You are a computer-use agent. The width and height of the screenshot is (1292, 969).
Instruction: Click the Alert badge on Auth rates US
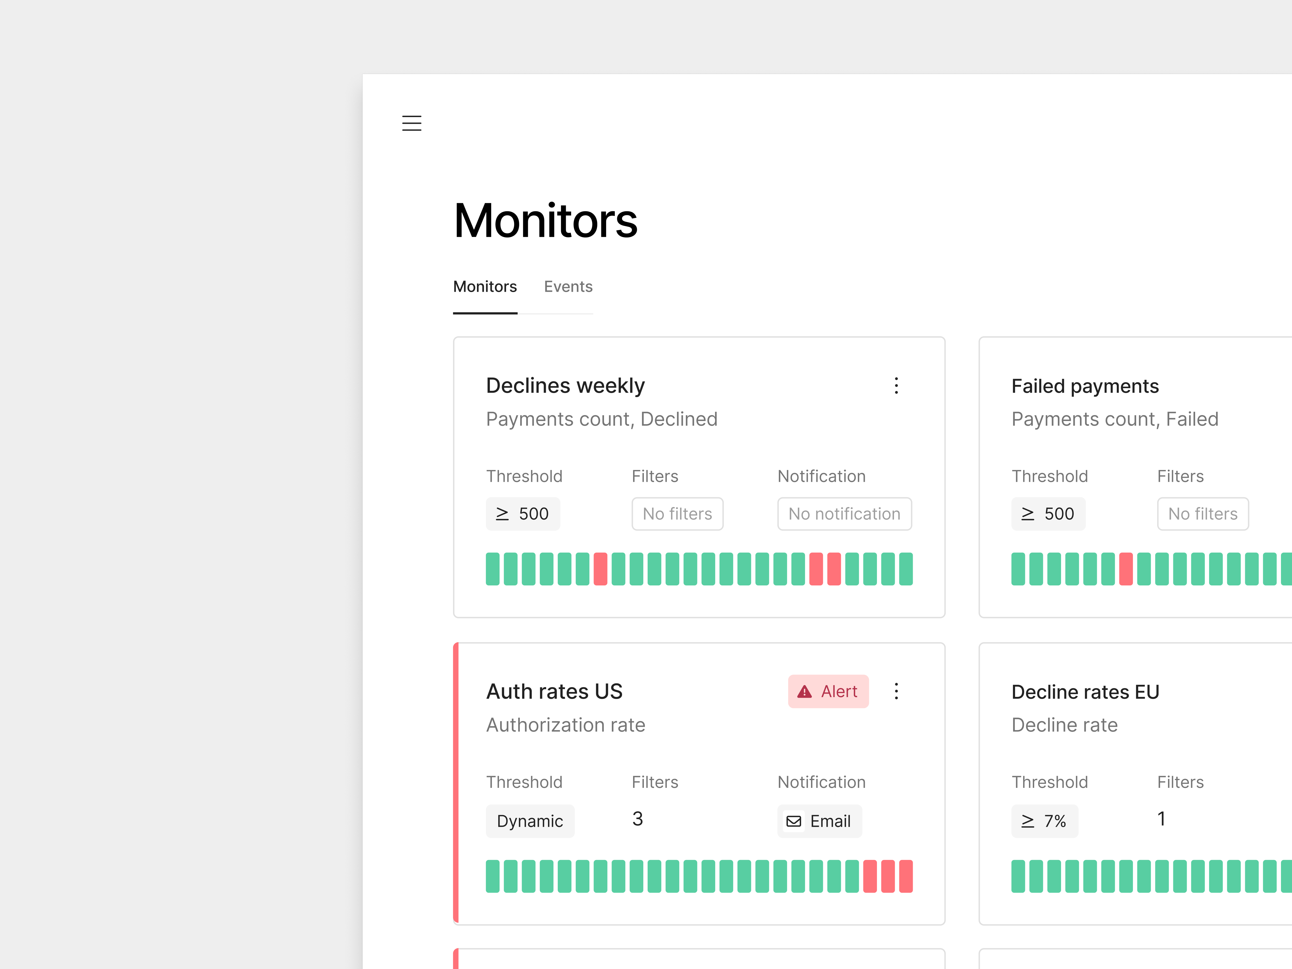(x=828, y=691)
